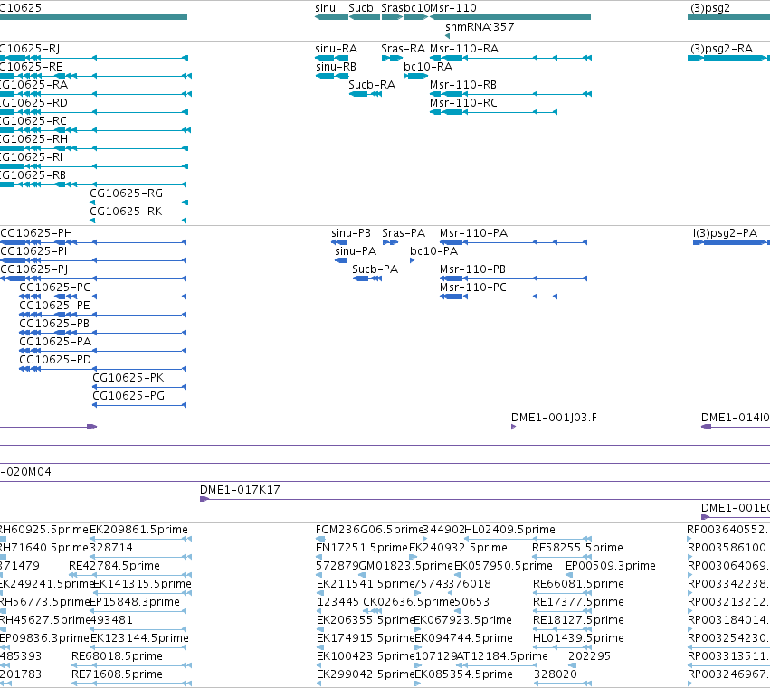
Task: Select the EP00509.3prime EST label
Action: 611,566
